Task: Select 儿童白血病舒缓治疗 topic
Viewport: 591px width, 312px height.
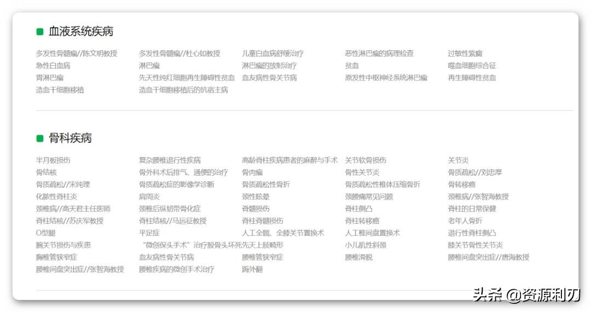Action: 273,54
